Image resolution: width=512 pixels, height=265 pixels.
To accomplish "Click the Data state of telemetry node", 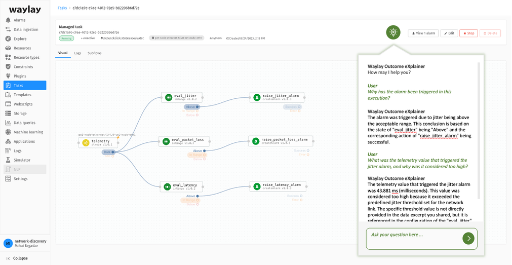I will pos(108,152).
